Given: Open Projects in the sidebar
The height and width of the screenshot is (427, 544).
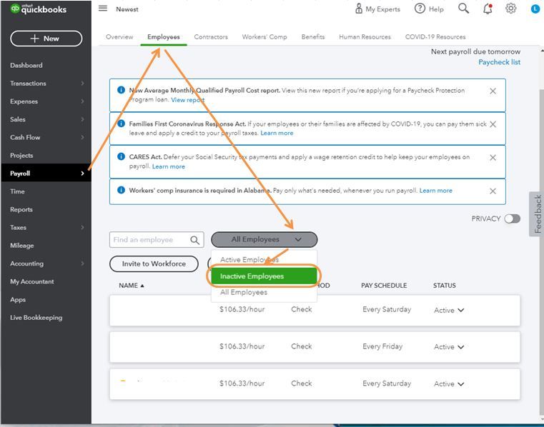Looking at the screenshot, I should (x=21, y=155).
